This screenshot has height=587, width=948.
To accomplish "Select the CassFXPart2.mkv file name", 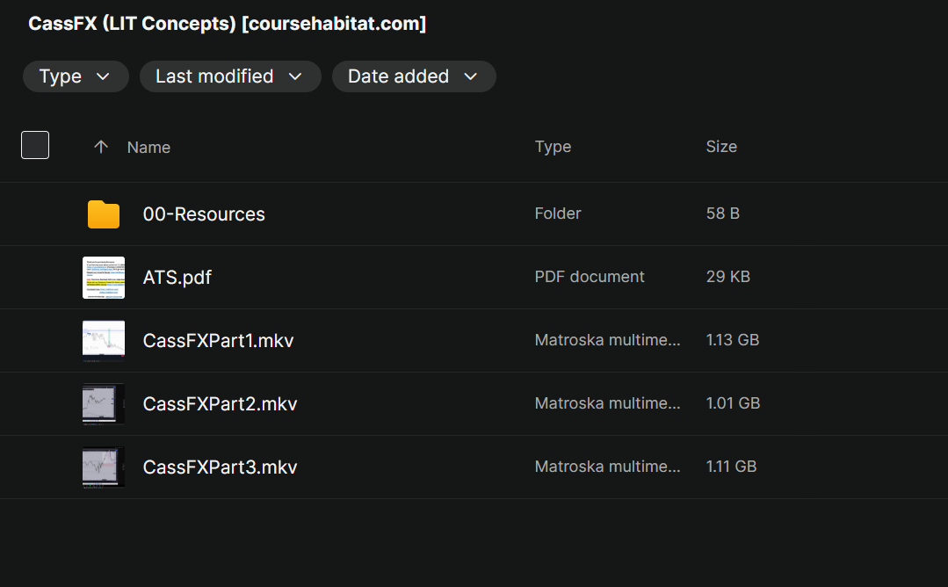I will pyautogui.click(x=220, y=404).
